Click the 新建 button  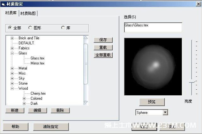click(15, 110)
